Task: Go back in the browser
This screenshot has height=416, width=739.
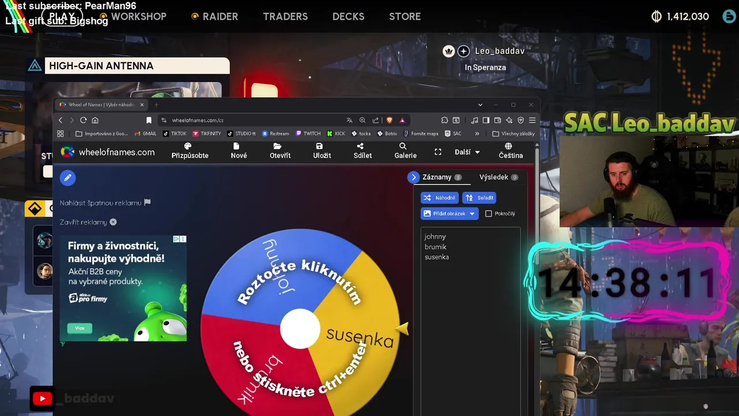Action: point(61,120)
